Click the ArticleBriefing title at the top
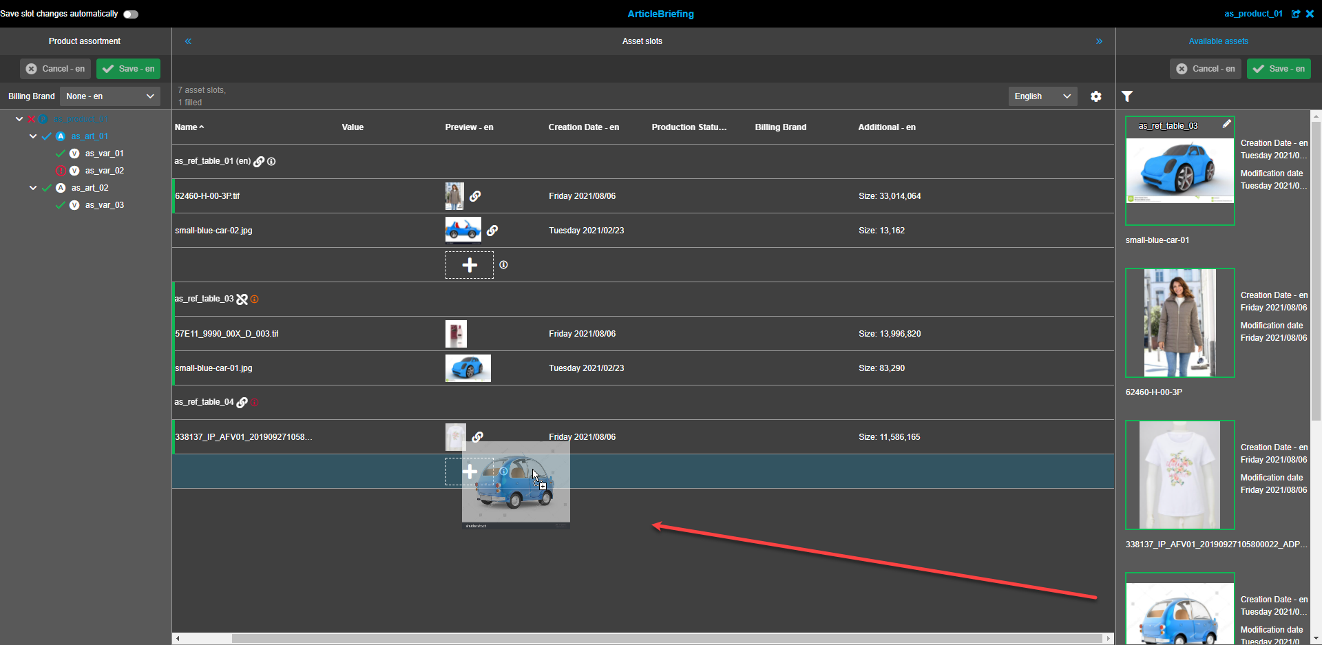1322x645 pixels. [660, 14]
